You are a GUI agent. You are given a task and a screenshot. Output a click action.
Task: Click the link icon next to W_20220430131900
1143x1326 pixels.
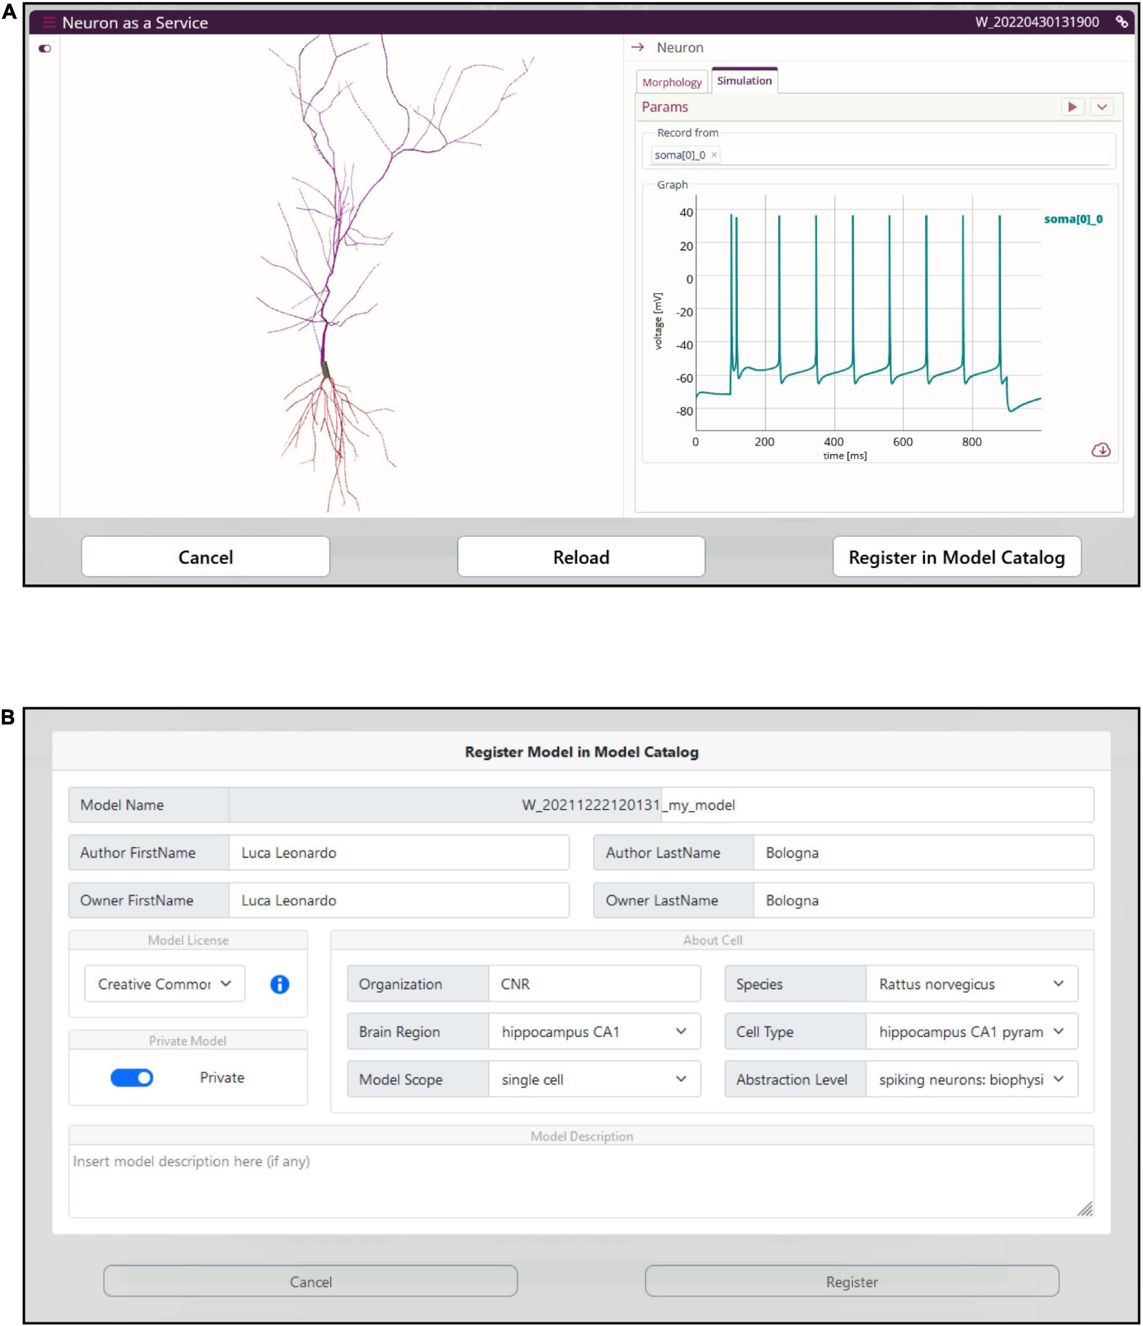coord(1121,22)
